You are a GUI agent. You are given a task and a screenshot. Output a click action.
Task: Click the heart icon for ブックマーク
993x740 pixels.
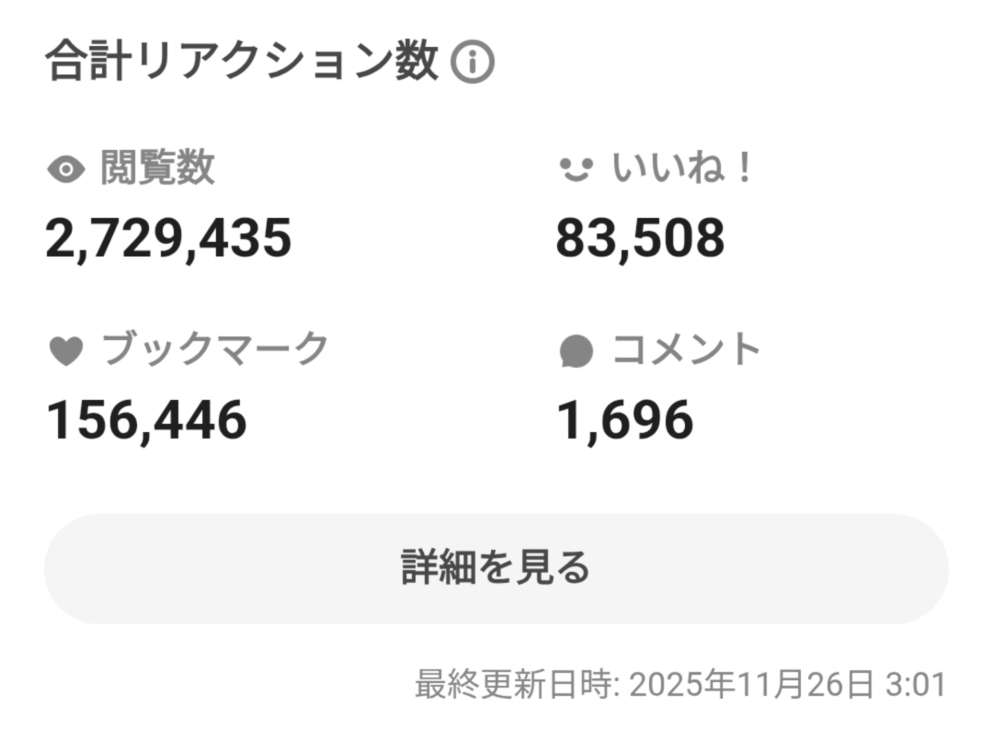point(66,350)
